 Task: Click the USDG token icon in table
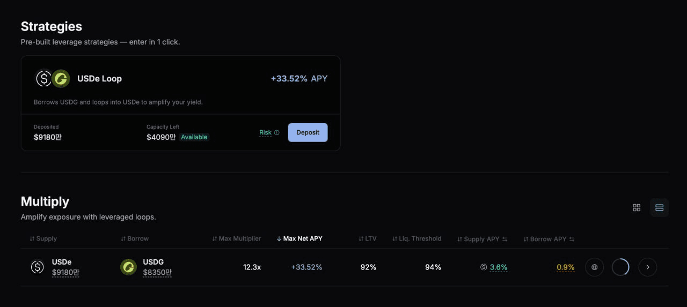(128, 267)
